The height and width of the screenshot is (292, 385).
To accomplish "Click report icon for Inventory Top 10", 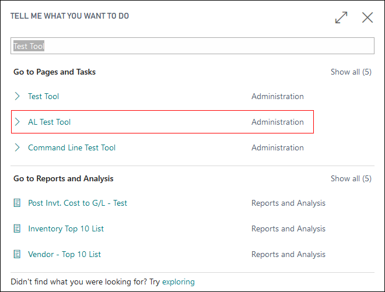I will click(x=17, y=229).
